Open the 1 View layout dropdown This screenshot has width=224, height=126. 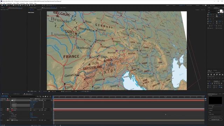coord(76,91)
